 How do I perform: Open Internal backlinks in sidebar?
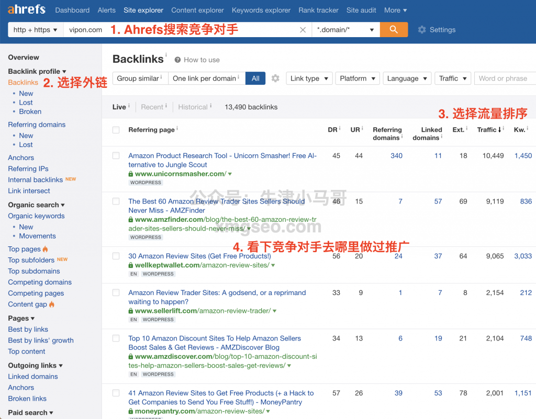(x=35, y=179)
